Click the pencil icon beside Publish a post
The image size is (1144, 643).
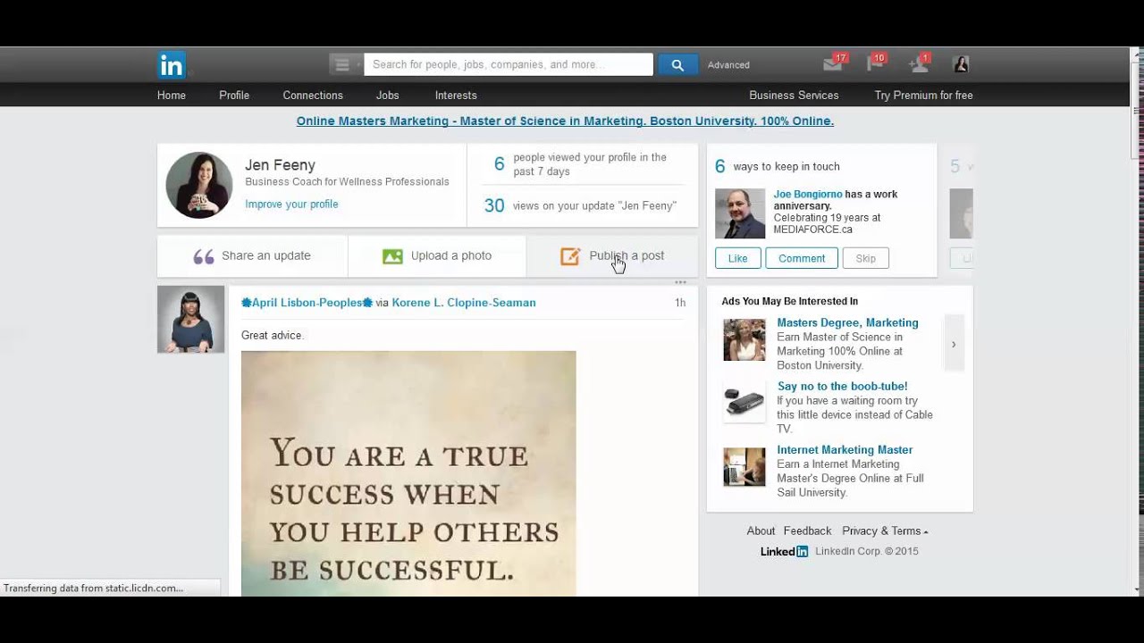[570, 256]
